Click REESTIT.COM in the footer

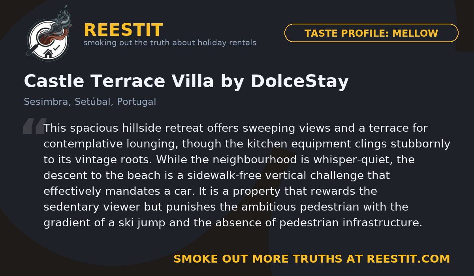408,259
